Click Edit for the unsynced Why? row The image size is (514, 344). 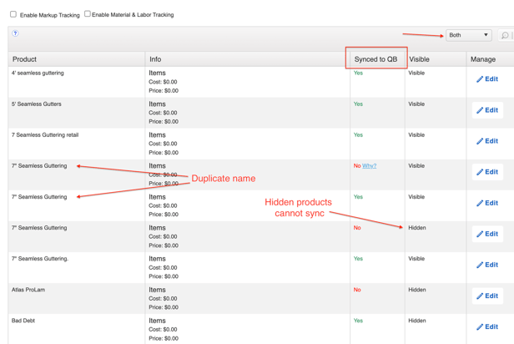pyautogui.click(x=487, y=172)
